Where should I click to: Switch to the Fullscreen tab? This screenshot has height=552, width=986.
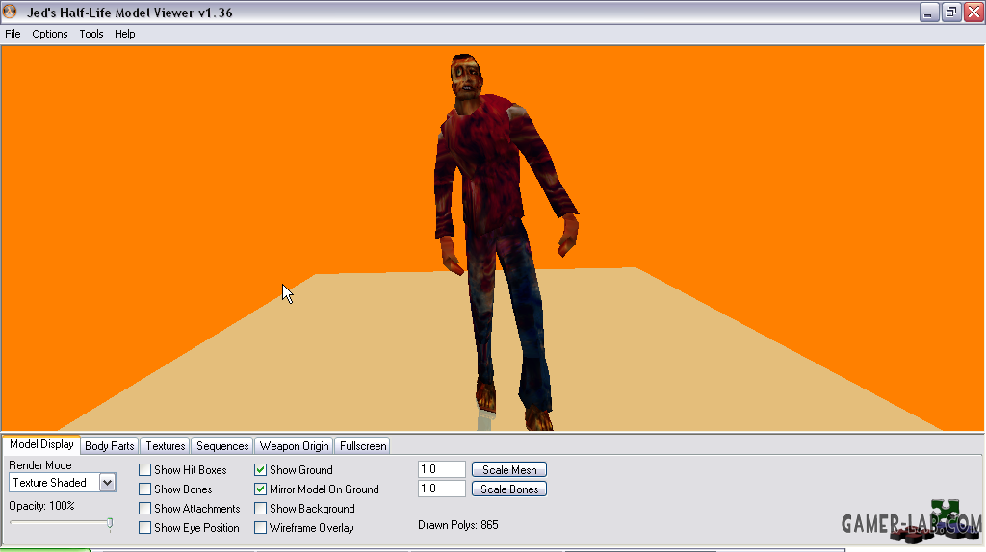pyautogui.click(x=363, y=446)
